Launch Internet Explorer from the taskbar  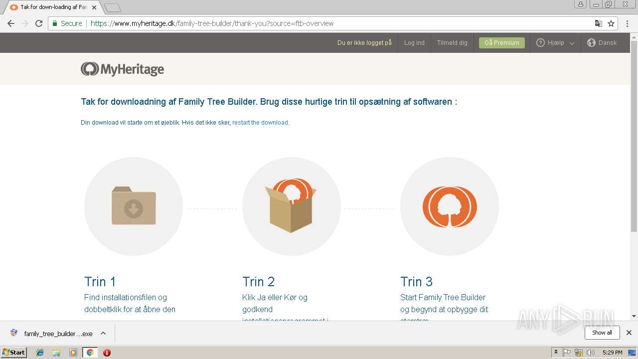point(40,353)
